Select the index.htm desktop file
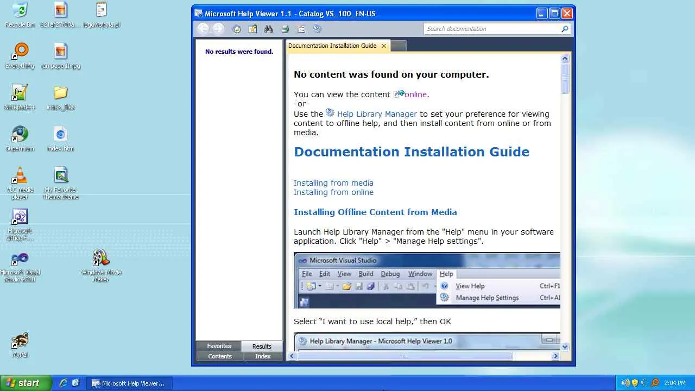The height and width of the screenshot is (391, 695). coord(61,139)
